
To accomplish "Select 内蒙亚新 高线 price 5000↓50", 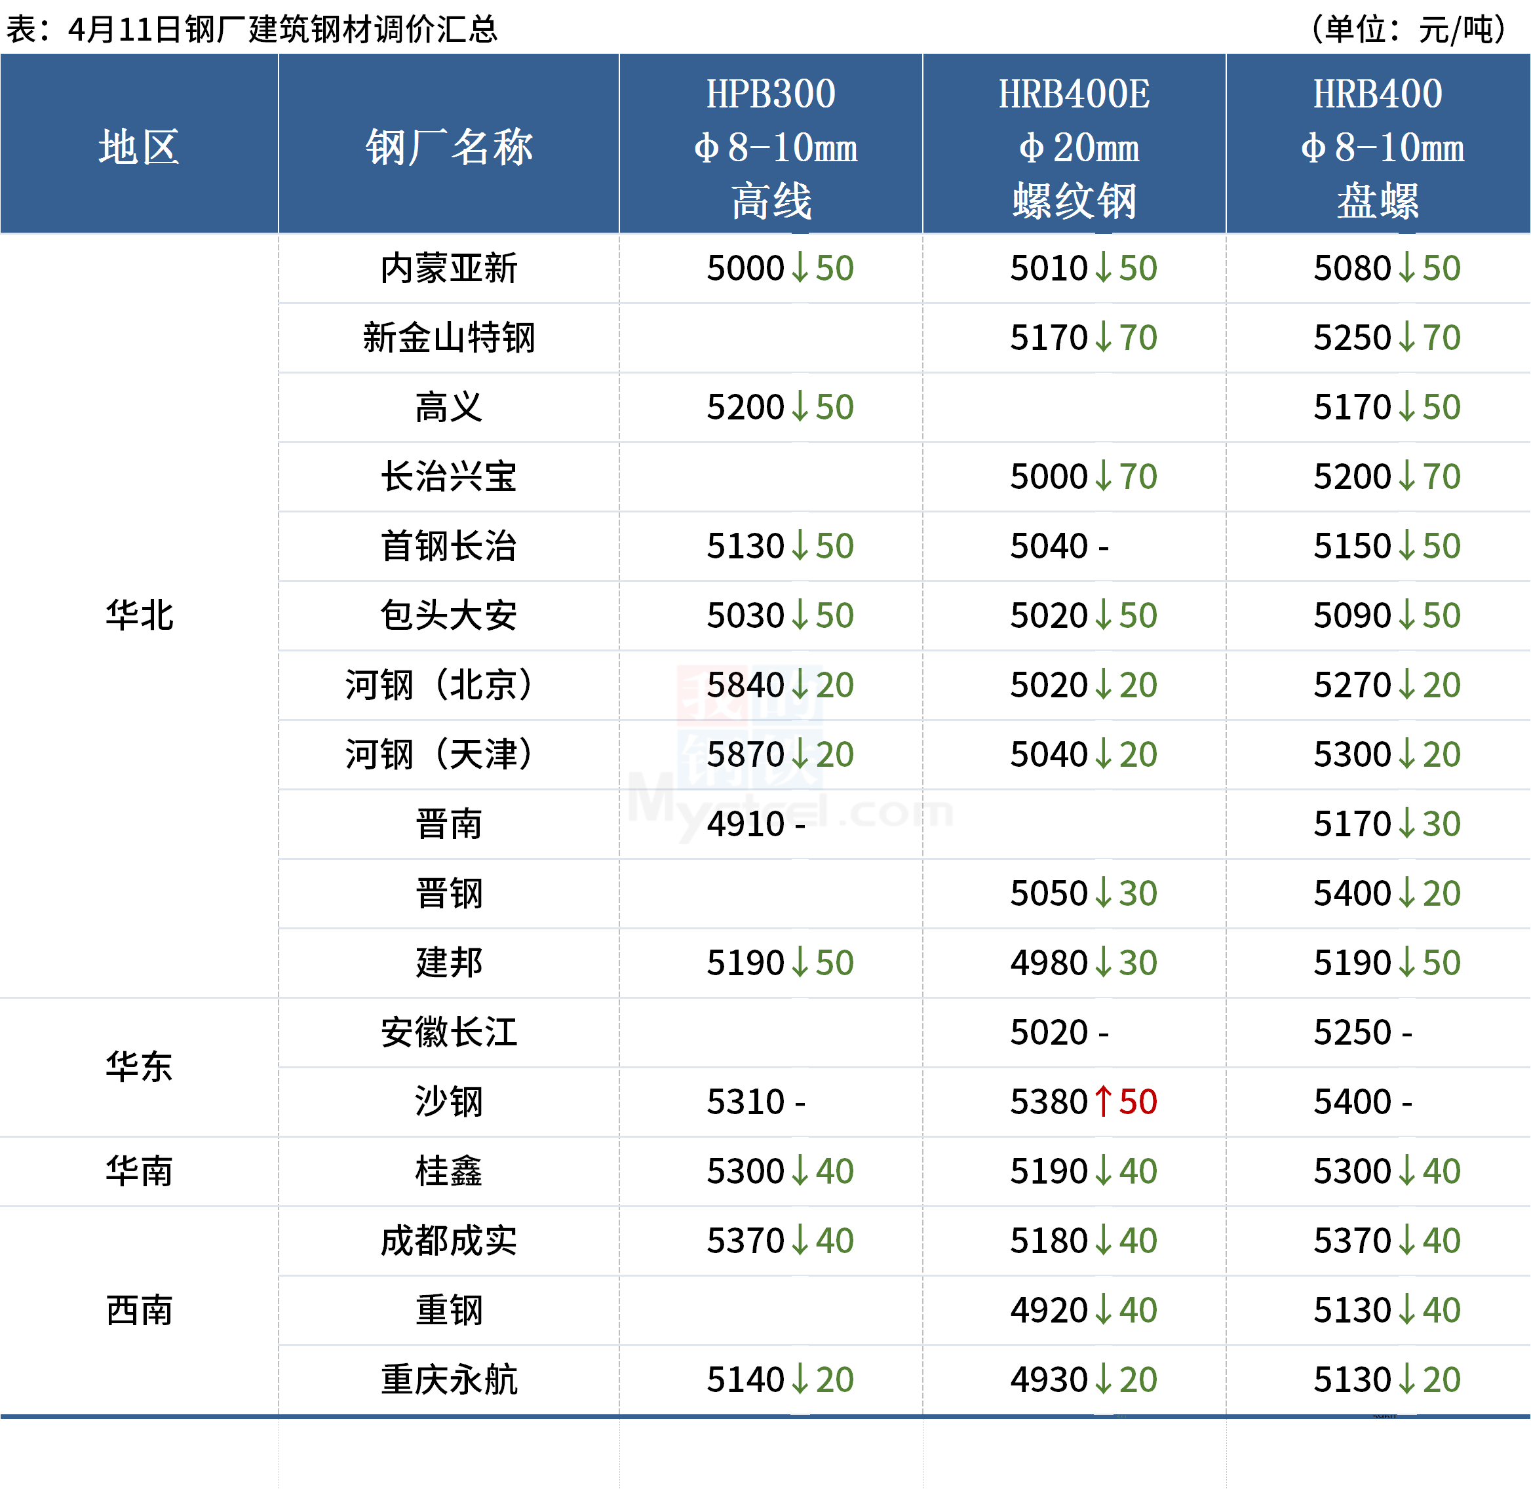I will click(x=781, y=268).
